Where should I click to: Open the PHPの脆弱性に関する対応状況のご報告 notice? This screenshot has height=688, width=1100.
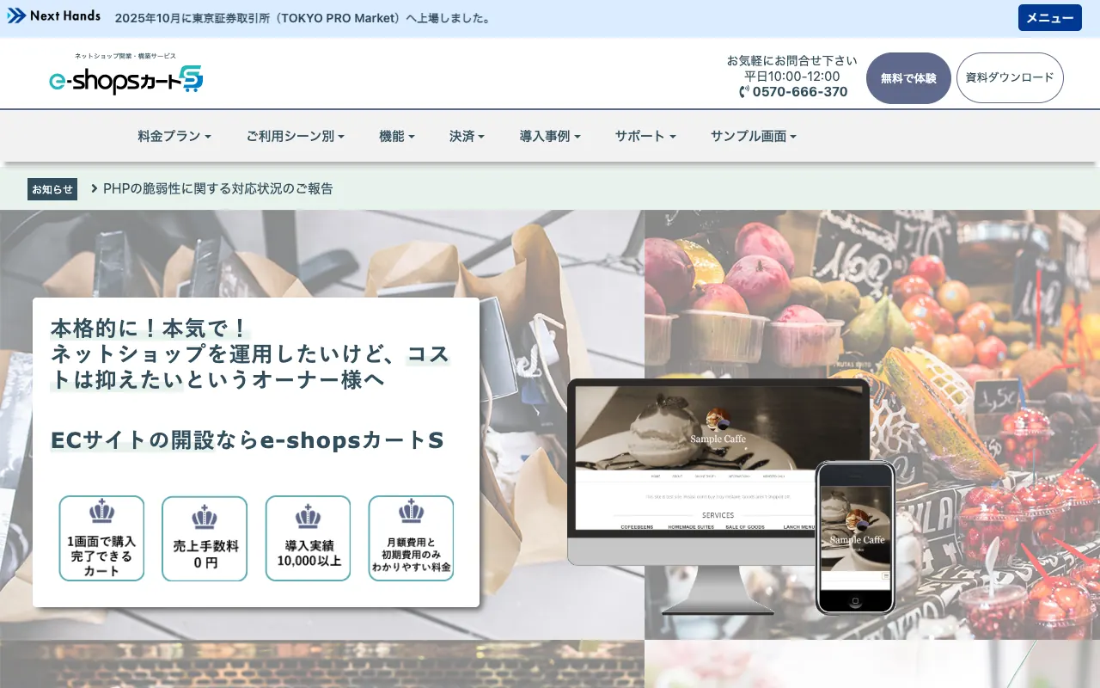tap(218, 188)
